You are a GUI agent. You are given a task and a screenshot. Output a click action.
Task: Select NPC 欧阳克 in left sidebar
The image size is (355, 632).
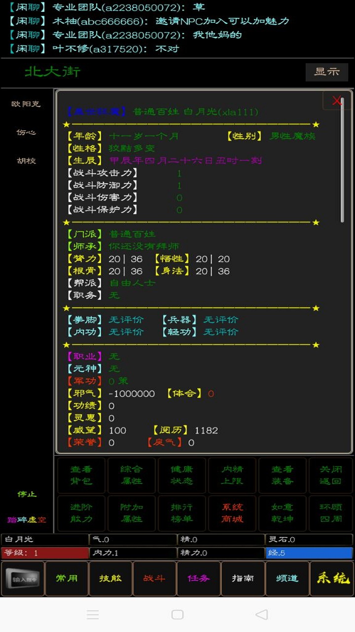(x=26, y=104)
